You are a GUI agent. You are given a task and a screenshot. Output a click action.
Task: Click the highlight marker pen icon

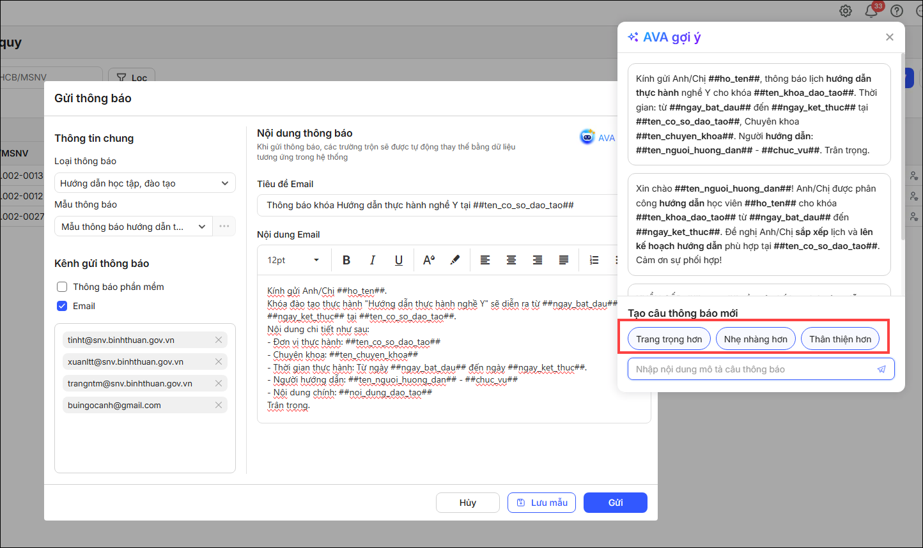[x=455, y=260]
